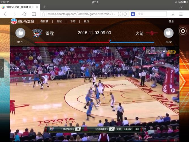
Task: Go to the browser home page
Action: 24,14
